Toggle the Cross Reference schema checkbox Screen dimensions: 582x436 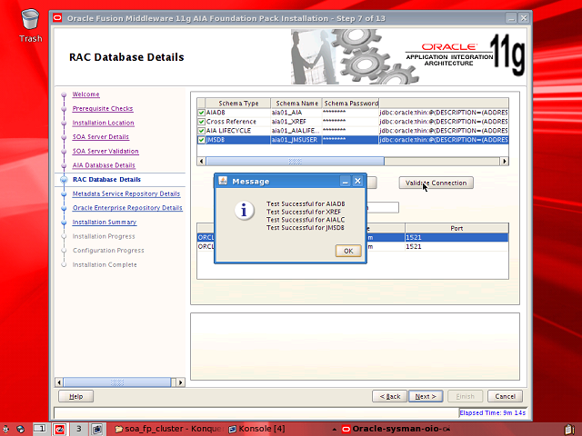(202, 122)
